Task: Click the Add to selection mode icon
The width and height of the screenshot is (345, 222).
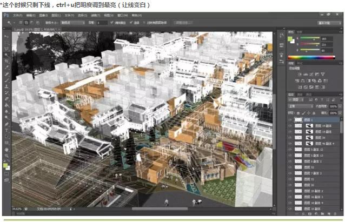Action: point(26,23)
